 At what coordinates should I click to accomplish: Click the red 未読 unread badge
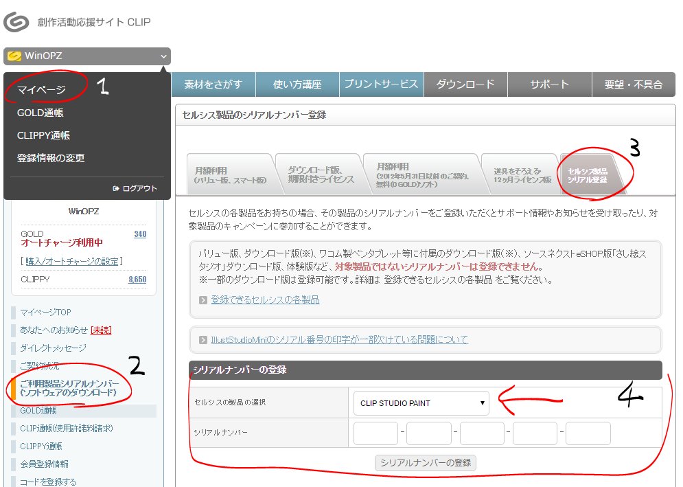(101, 330)
